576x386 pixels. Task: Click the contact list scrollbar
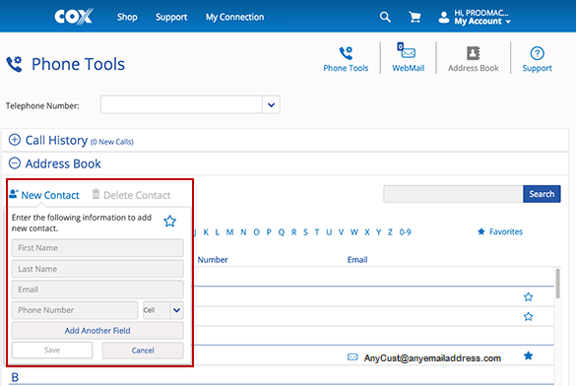(x=557, y=284)
